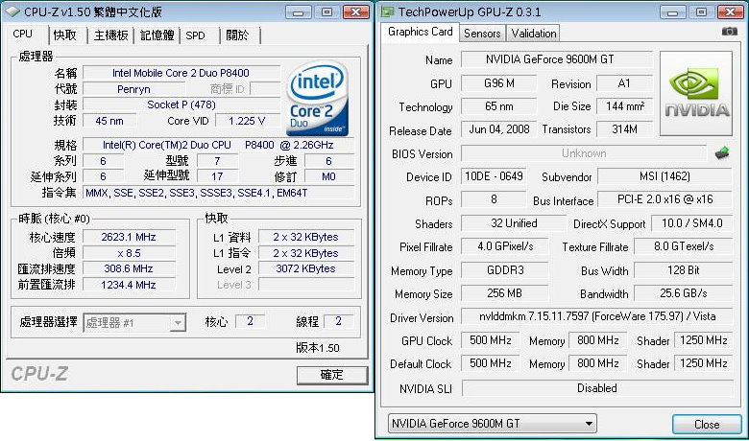Click the NVIDIA logo in GPU-Z
Image resolution: width=749 pixels, height=441 pixels.
click(x=696, y=93)
